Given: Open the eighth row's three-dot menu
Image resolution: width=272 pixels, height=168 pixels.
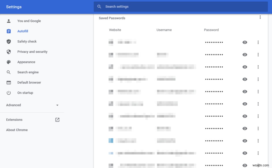Looking at the screenshot, I should point(258,129).
